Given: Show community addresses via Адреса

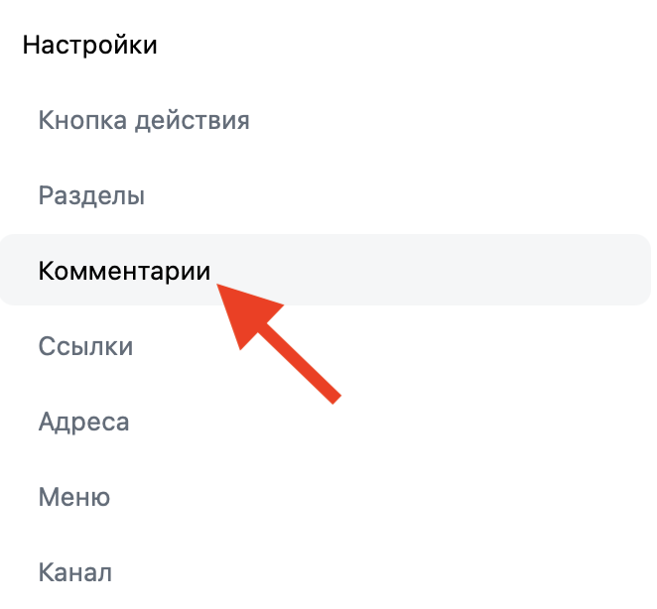Looking at the screenshot, I should (83, 422).
